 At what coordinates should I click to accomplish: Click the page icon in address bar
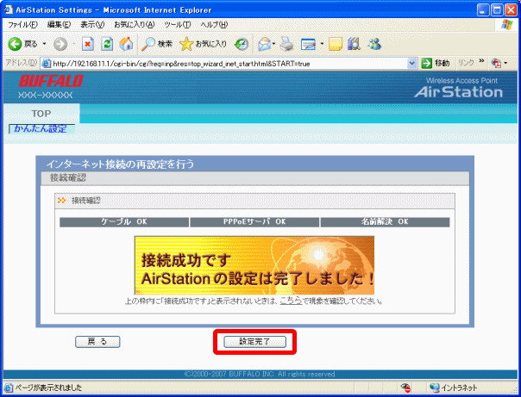[x=47, y=63]
